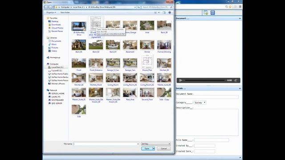285x160 pixels.
Task: Click the dialog Help icon
Action: point(170,12)
